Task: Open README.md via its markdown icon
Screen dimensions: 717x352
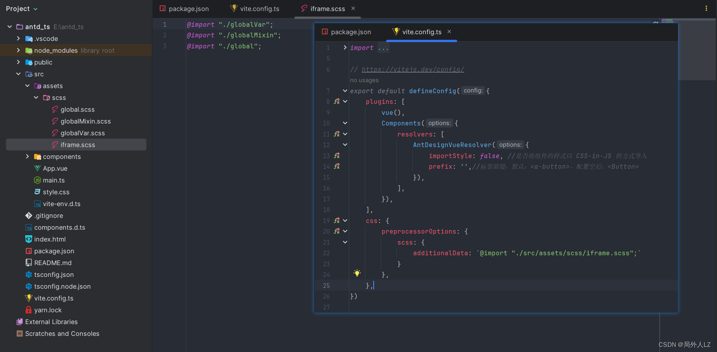Action: click(x=29, y=263)
